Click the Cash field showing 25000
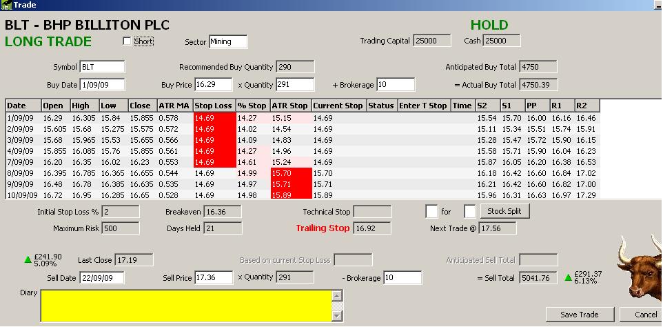 (502, 41)
